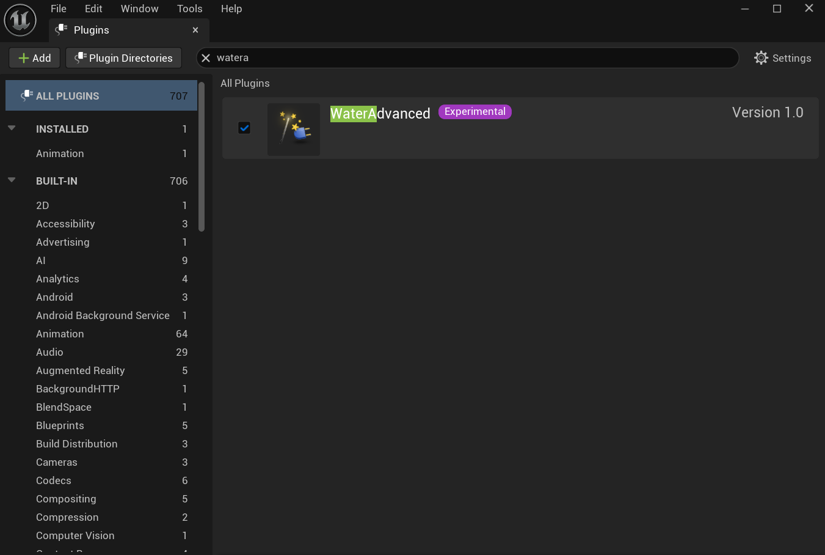Open the Window menu
This screenshot has width=825, height=555.
[139, 9]
